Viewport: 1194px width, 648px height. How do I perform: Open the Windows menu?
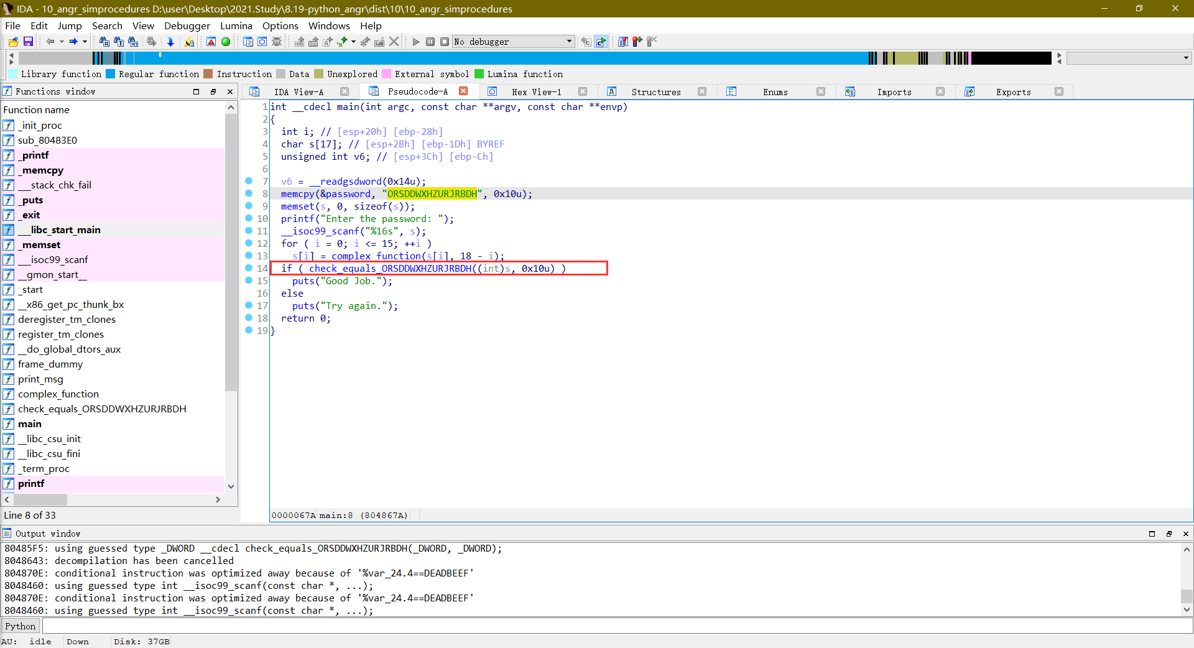point(329,25)
